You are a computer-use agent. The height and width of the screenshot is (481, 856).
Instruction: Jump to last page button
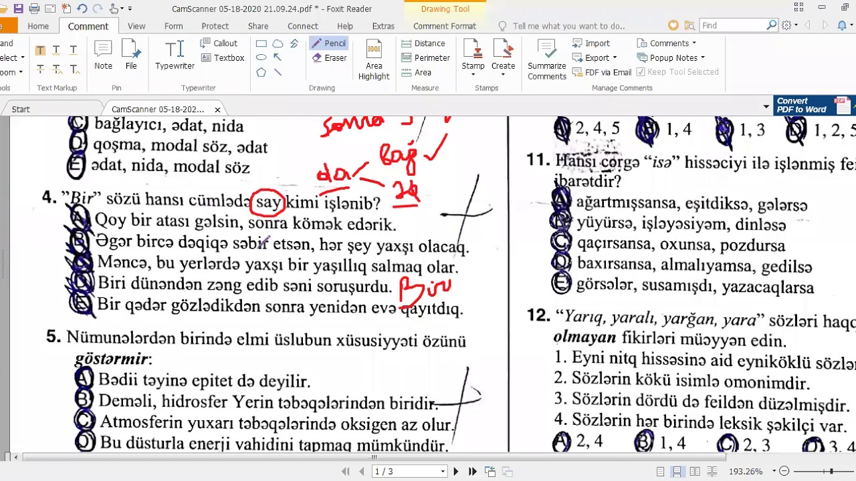(472, 472)
